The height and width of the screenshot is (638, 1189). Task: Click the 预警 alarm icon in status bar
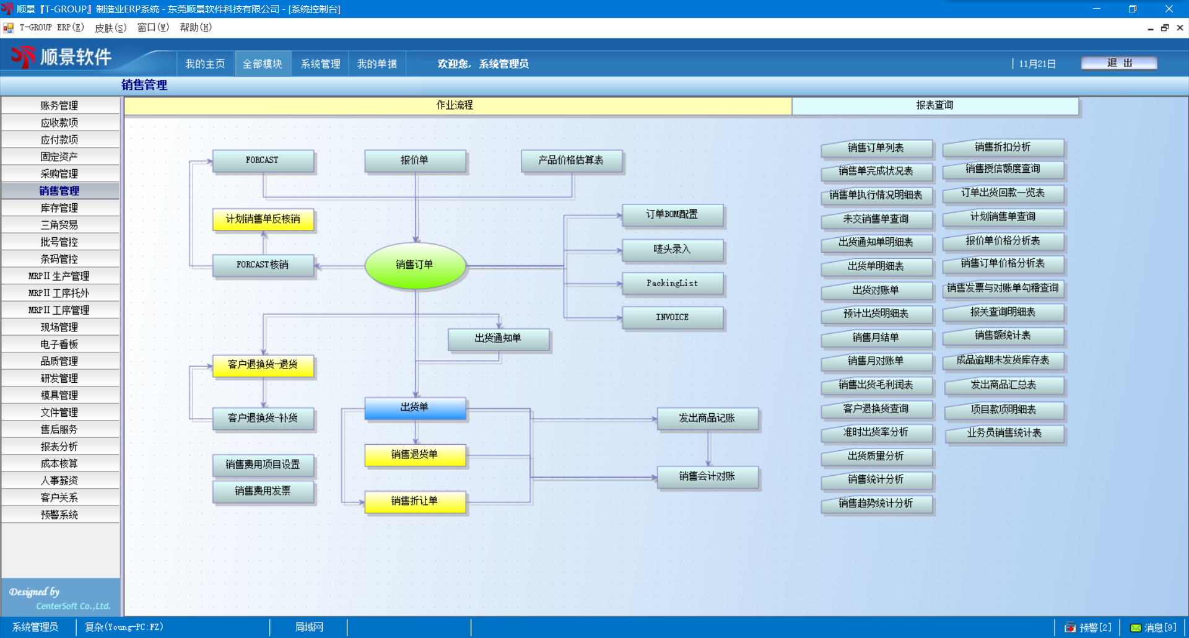point(1070,627)
